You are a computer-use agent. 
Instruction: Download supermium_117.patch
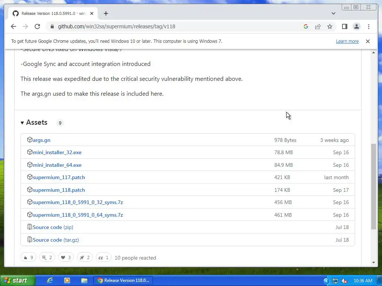59,178
